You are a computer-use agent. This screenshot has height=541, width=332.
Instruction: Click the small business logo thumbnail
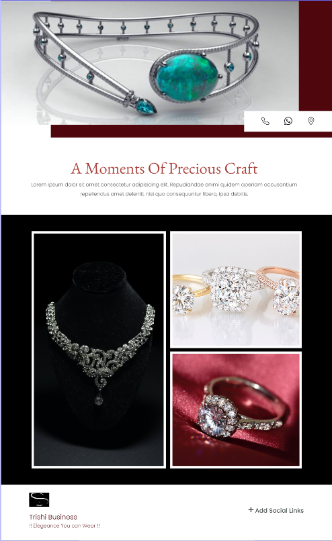point(39,499)
